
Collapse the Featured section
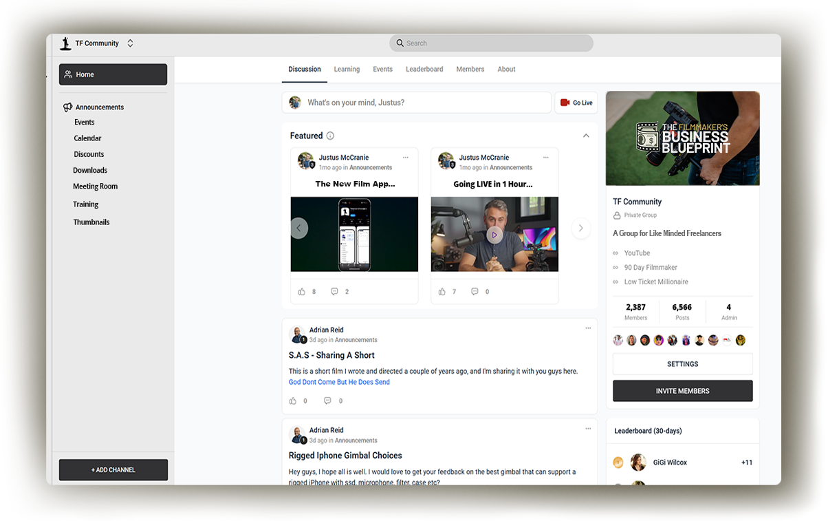tap(586, 136)
